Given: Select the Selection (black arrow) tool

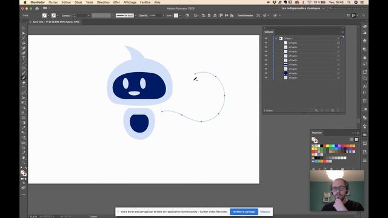Looking at the screenshot, I should (24, 28).
